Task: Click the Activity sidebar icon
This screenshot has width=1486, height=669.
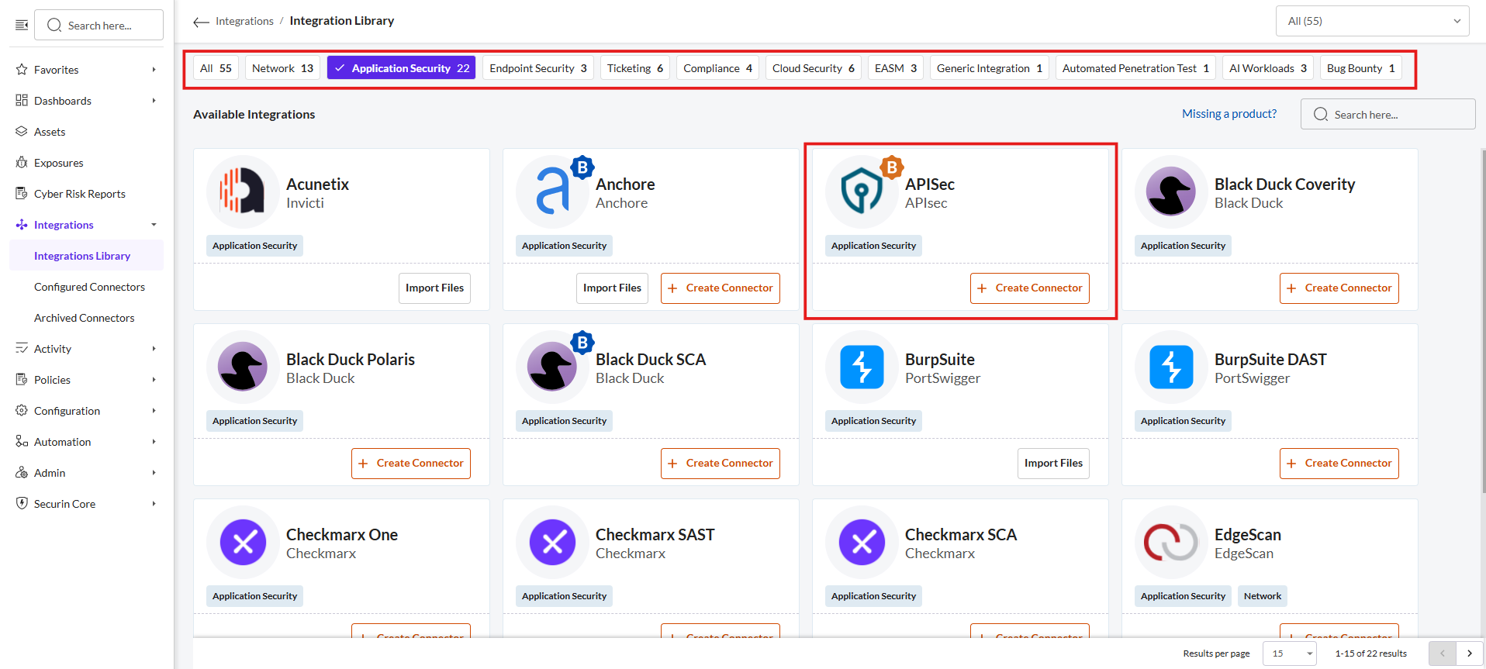Action: pyautogui.click(x=22, y=349)
